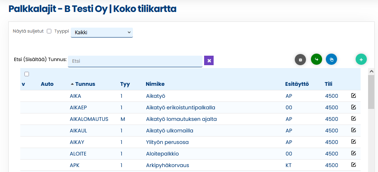
Task: Select the ALOITE code cell
Action: 78,154
